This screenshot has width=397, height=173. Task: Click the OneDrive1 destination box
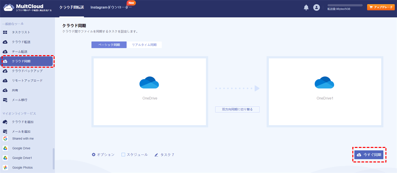[x=325, y=92]
